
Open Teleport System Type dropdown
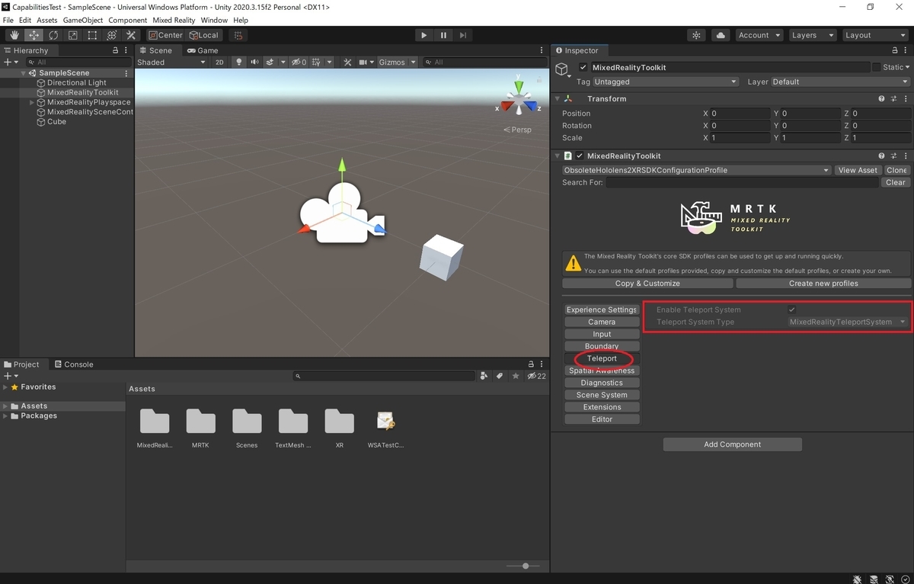[x=848, y=322]
